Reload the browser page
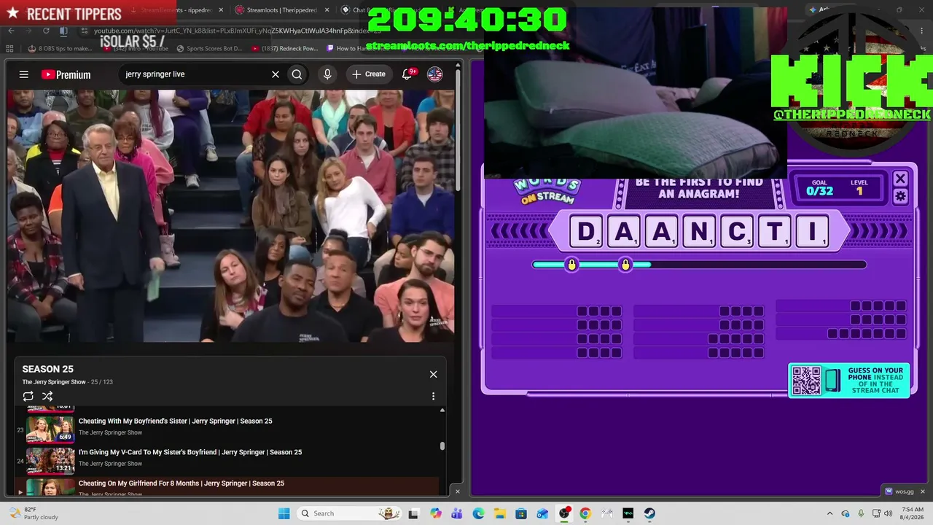 (x=46, y=31)
